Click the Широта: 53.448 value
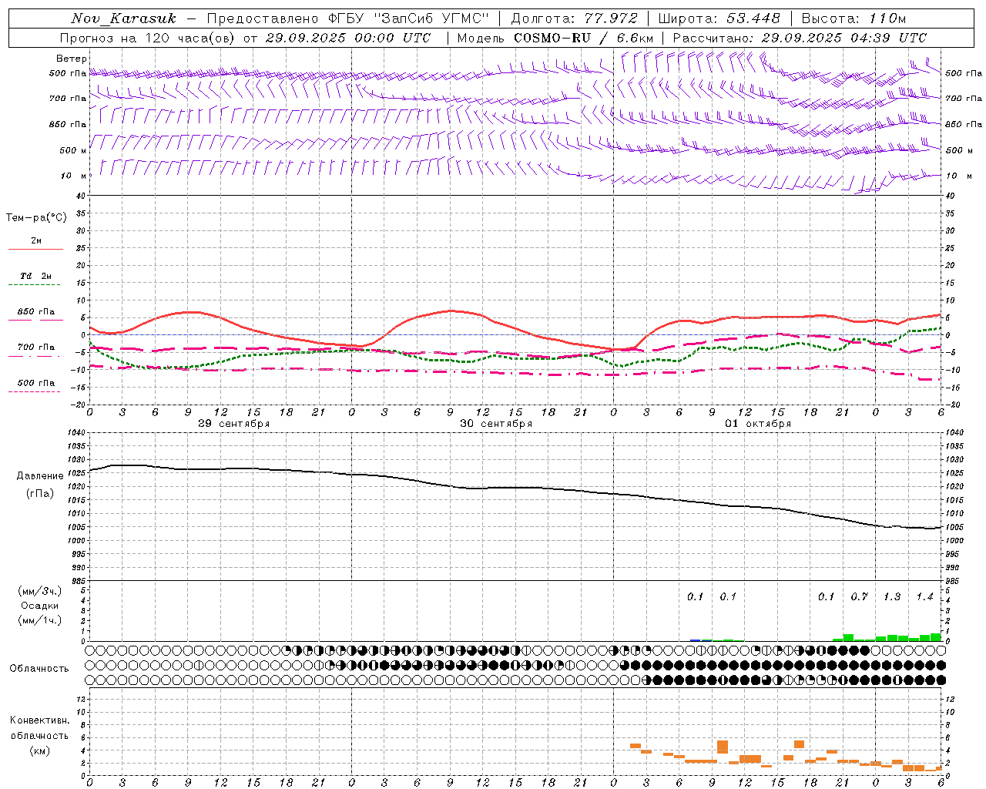986x789 pixels. pyautogui.click(x=719, y=18)
